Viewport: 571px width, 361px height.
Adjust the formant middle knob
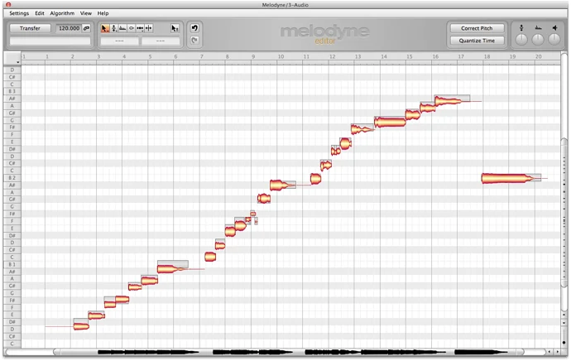538,40
